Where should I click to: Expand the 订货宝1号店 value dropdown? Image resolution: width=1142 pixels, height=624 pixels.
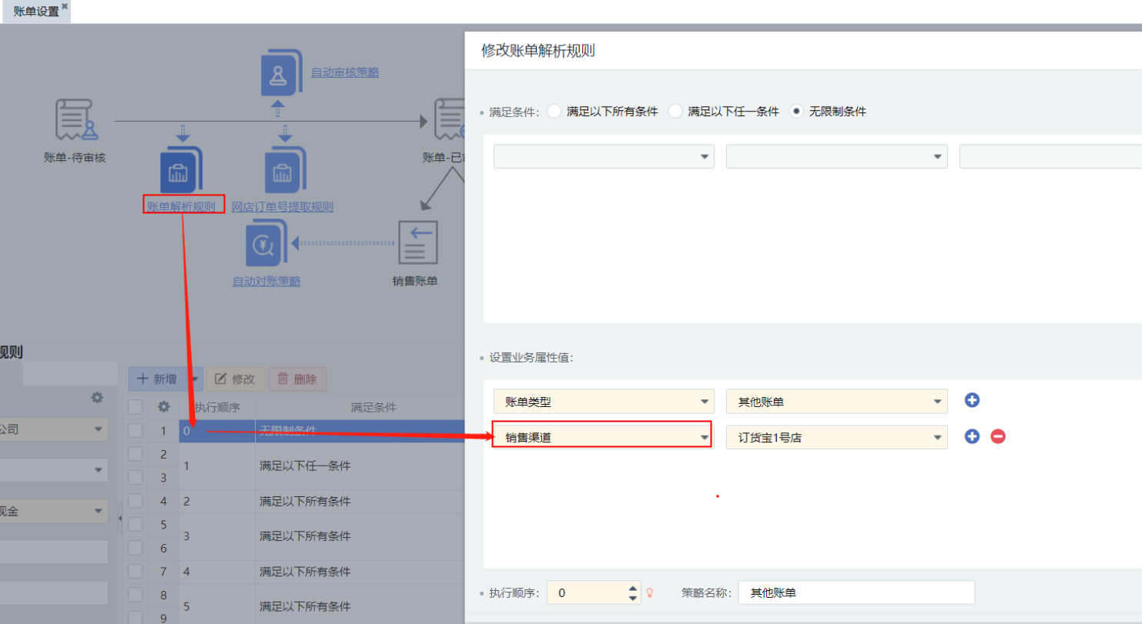[x=836, y=438]
